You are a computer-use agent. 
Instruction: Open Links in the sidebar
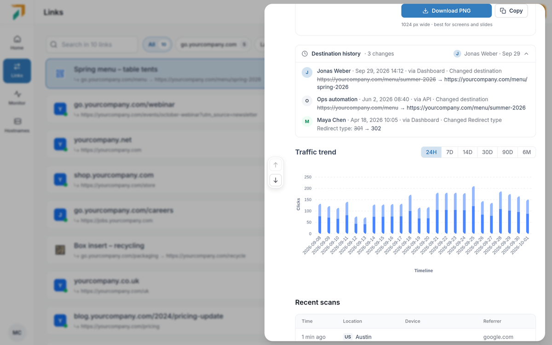17,70
